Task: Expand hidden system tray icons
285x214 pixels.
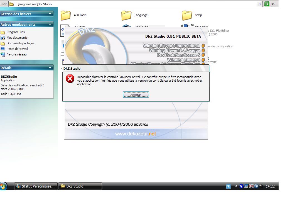Action: pyautogui.click(x=236, y=186)
